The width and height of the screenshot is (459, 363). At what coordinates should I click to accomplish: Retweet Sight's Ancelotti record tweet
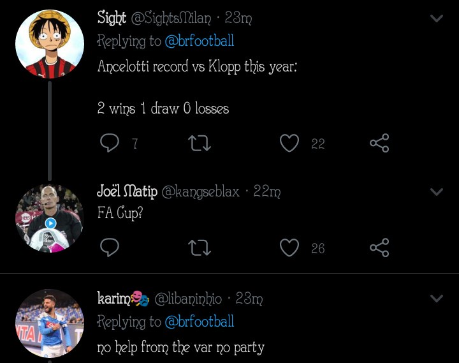[200, 144]
